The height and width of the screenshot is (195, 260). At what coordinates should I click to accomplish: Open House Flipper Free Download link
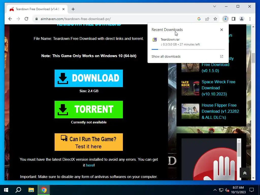[220, 111]
